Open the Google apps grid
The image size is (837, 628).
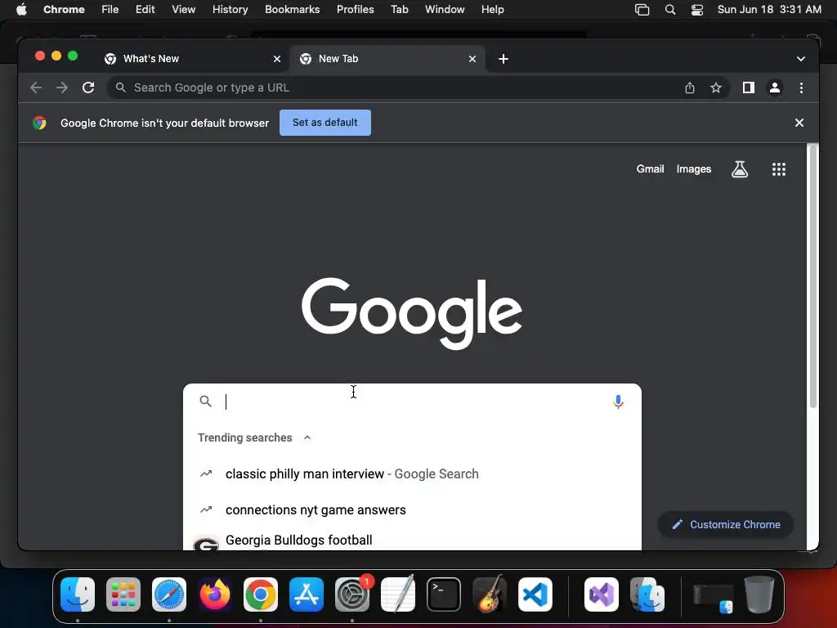[x=779, y=169]
